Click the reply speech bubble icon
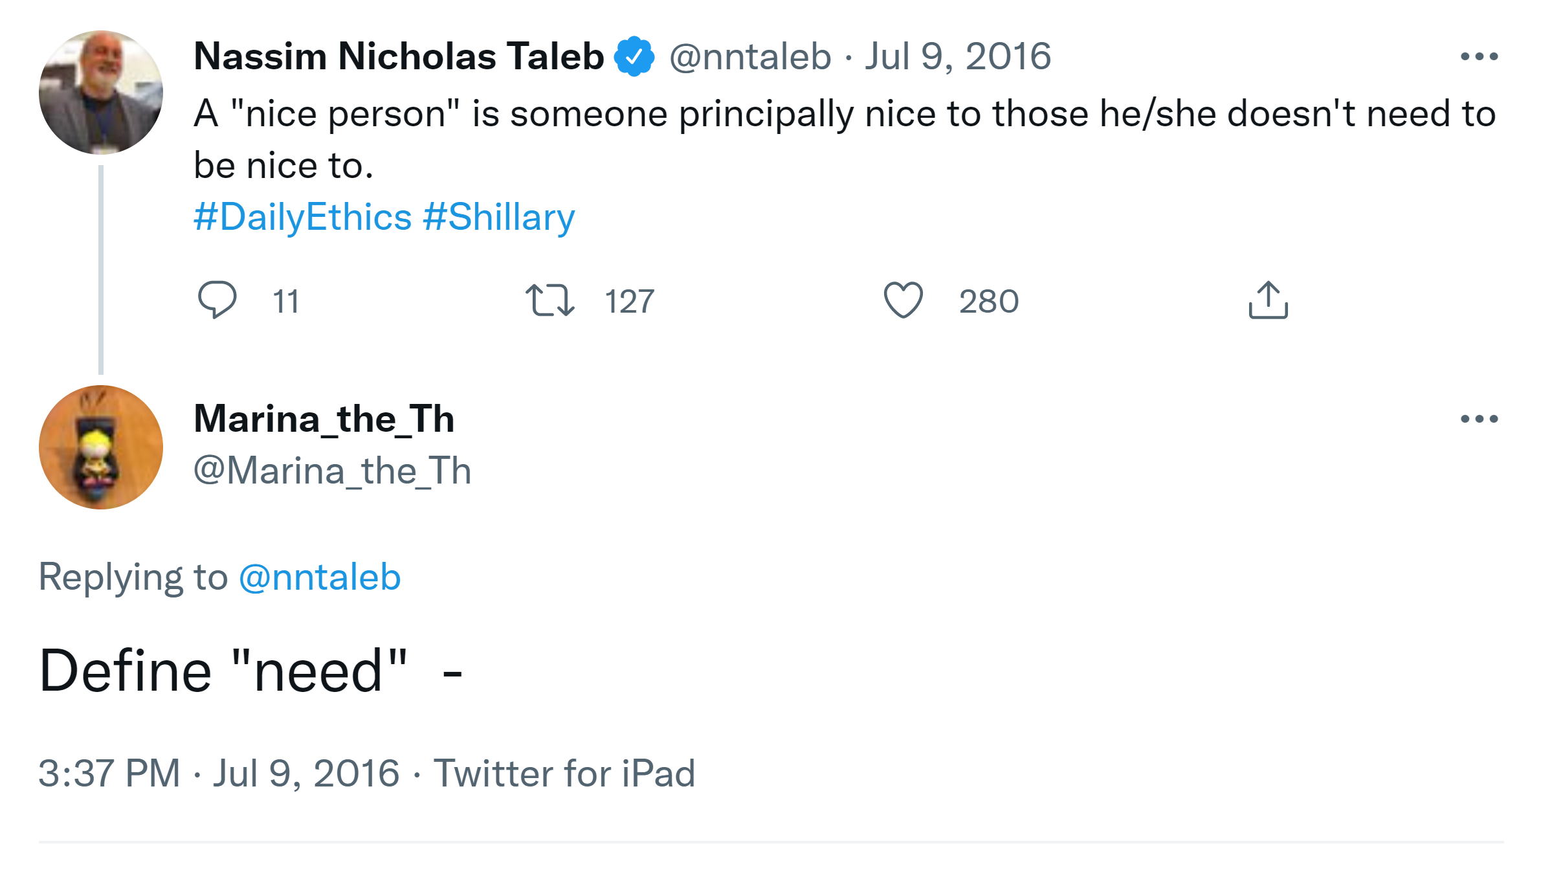This screenshot has width=1541, height=892. pos(217,300)
